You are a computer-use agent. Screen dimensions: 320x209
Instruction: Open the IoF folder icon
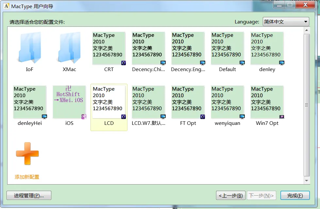click(30, 47)
